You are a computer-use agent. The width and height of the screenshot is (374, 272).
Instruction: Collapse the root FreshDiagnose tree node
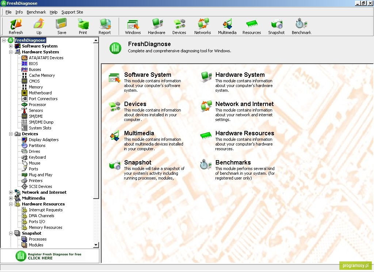coord(4,40)
